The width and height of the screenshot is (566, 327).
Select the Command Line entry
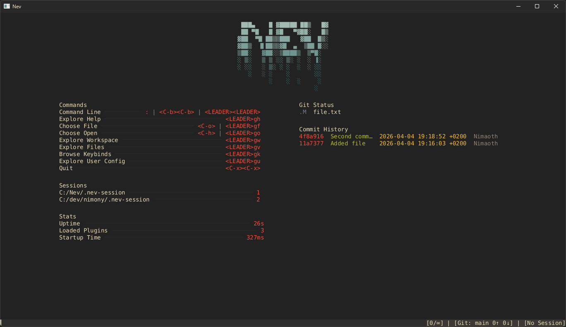(x=160, y=112)
